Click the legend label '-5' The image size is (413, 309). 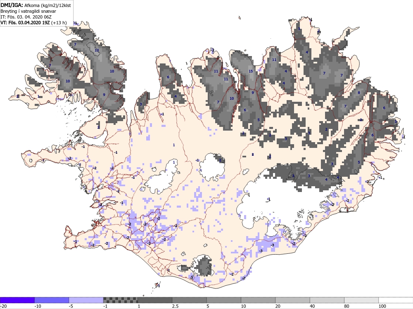71,306
